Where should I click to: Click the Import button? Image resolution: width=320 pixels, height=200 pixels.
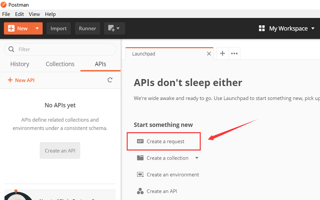pyautogui.click(x=58, y=28)
